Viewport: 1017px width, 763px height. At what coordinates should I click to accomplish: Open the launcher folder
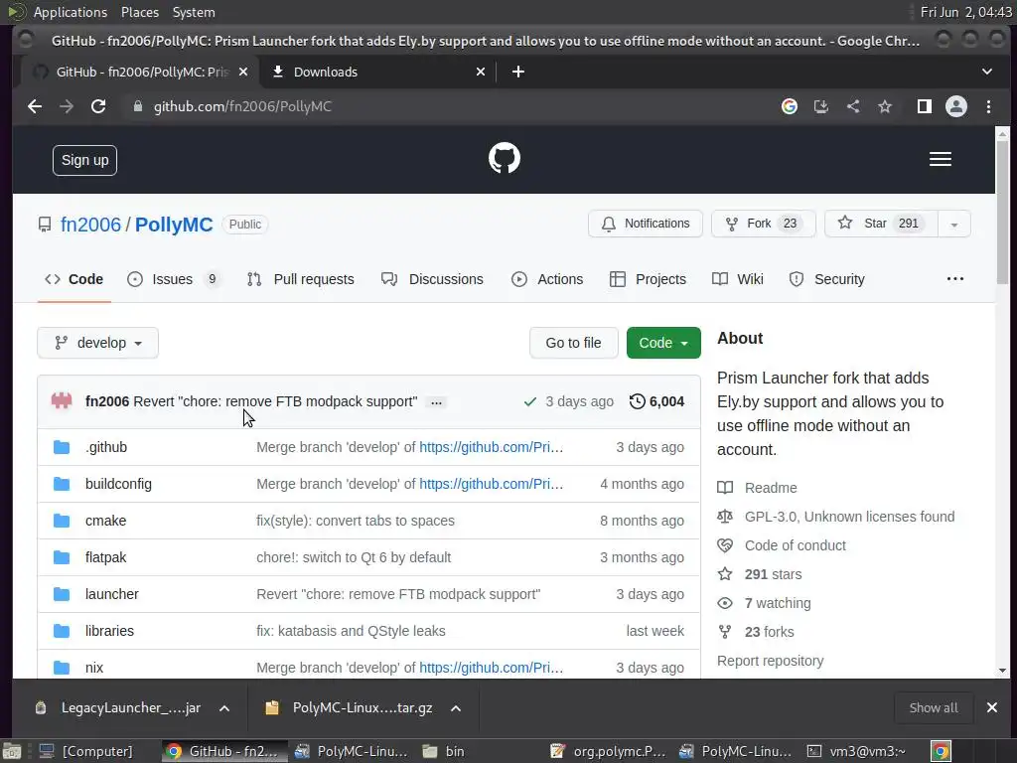click(112, 594)
